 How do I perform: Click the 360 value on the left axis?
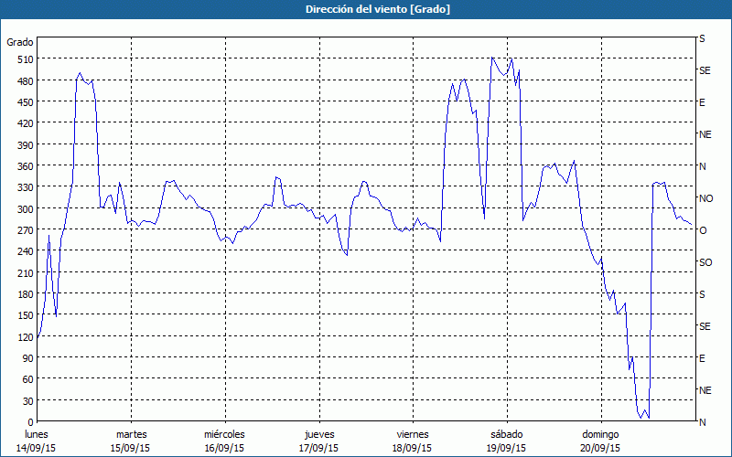click(x=23, y=166)
